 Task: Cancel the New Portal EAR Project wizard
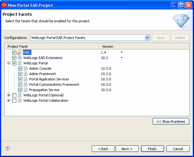pos(178,149)
